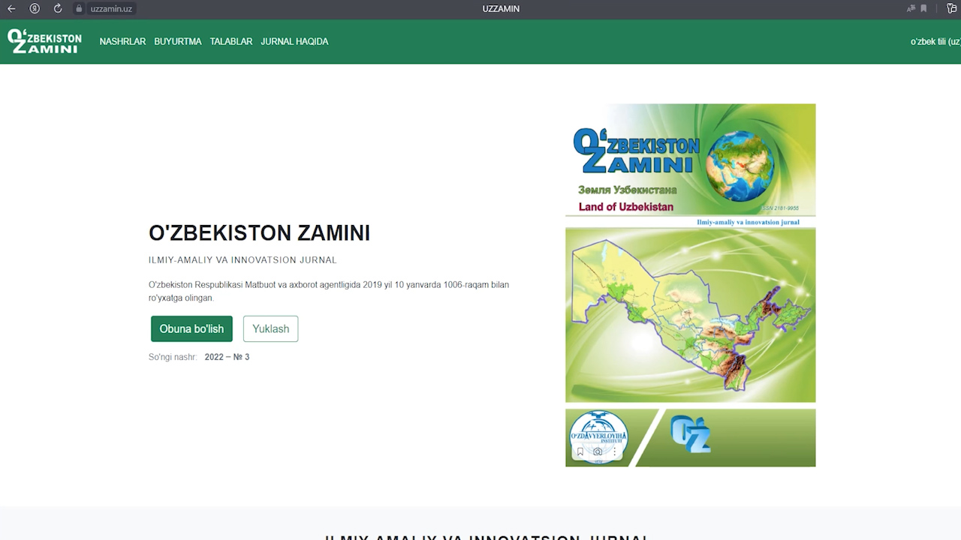The height and width of the screenshot is (540, 961).
Task: Navigate to JURNAL HAQIDA
Action: (294, 42)
